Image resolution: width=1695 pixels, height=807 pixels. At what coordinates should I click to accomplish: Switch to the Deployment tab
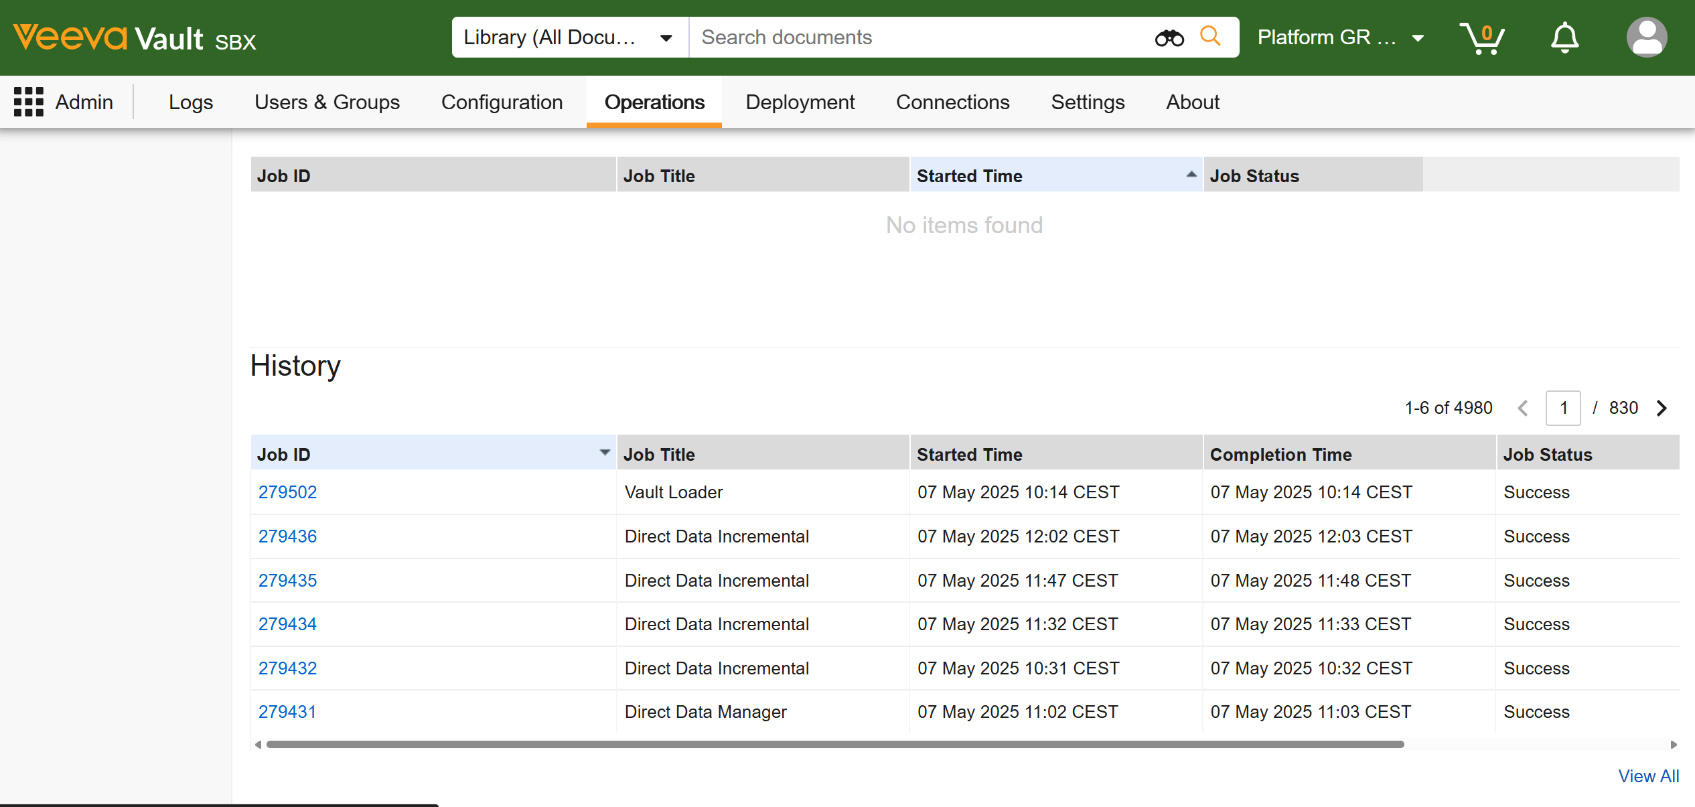pos(800,102)
